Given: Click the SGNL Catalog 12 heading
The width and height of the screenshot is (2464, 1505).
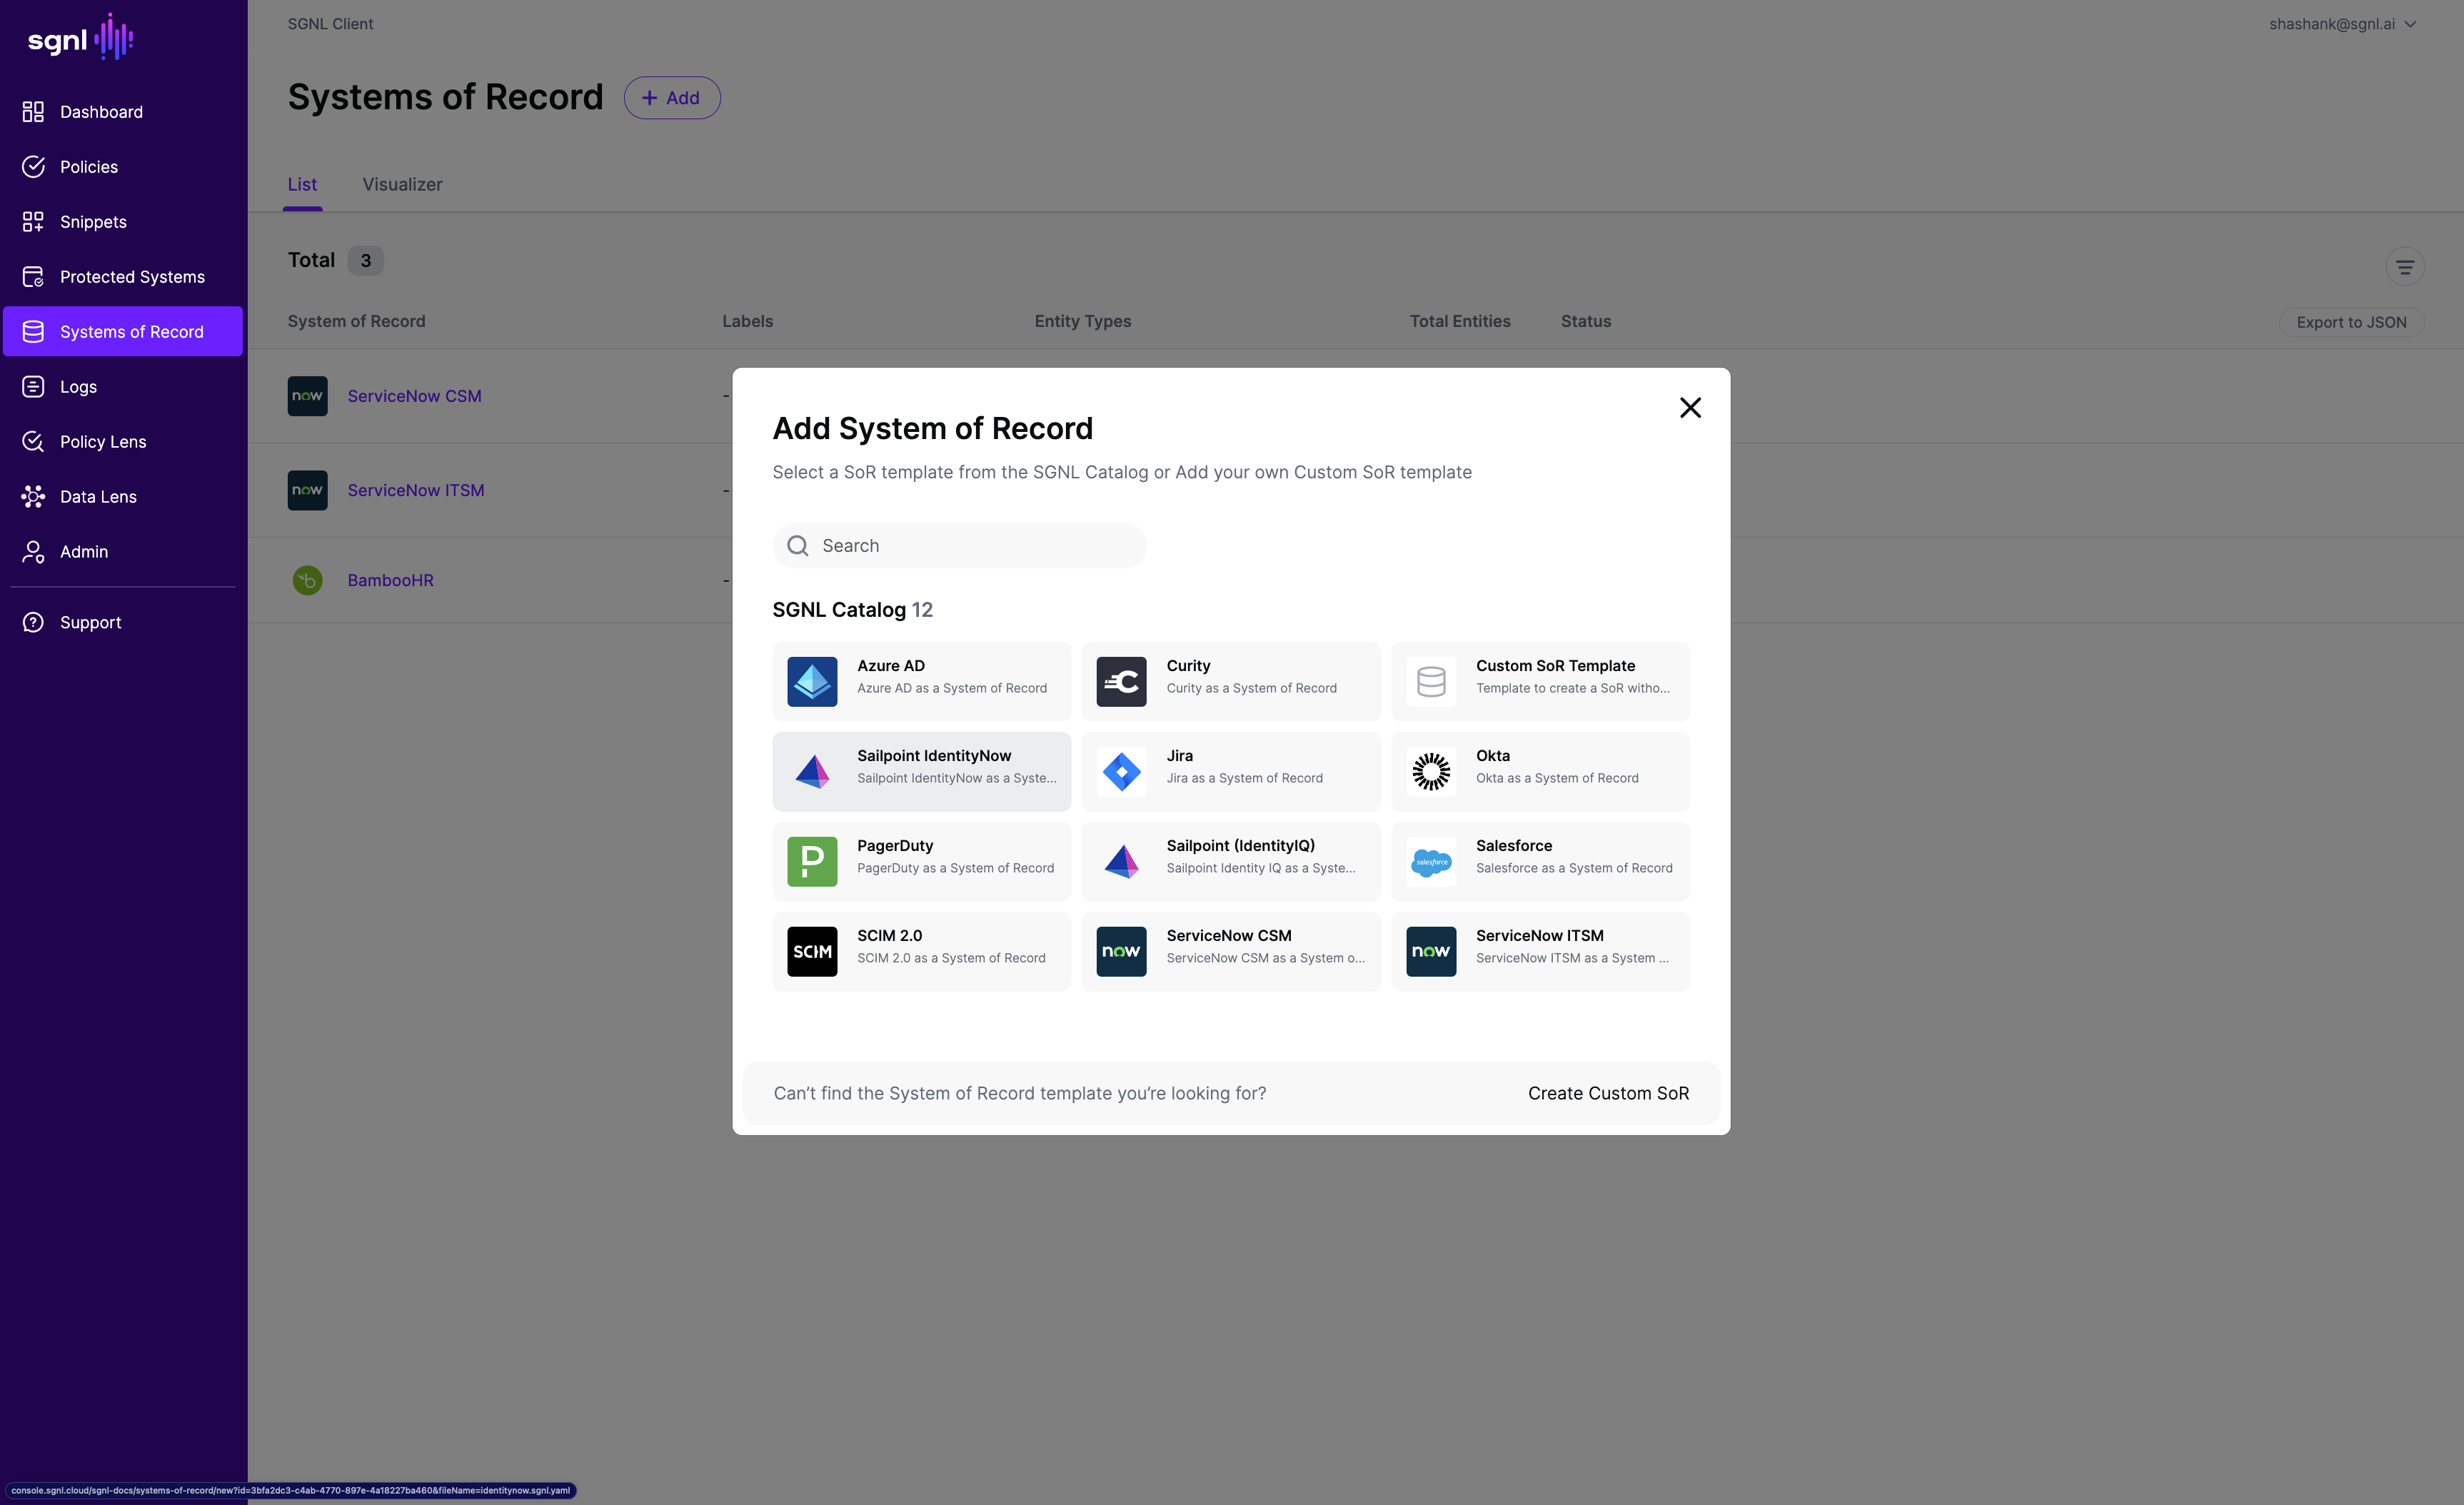Looking at the screenshot, I should point(853,610).
